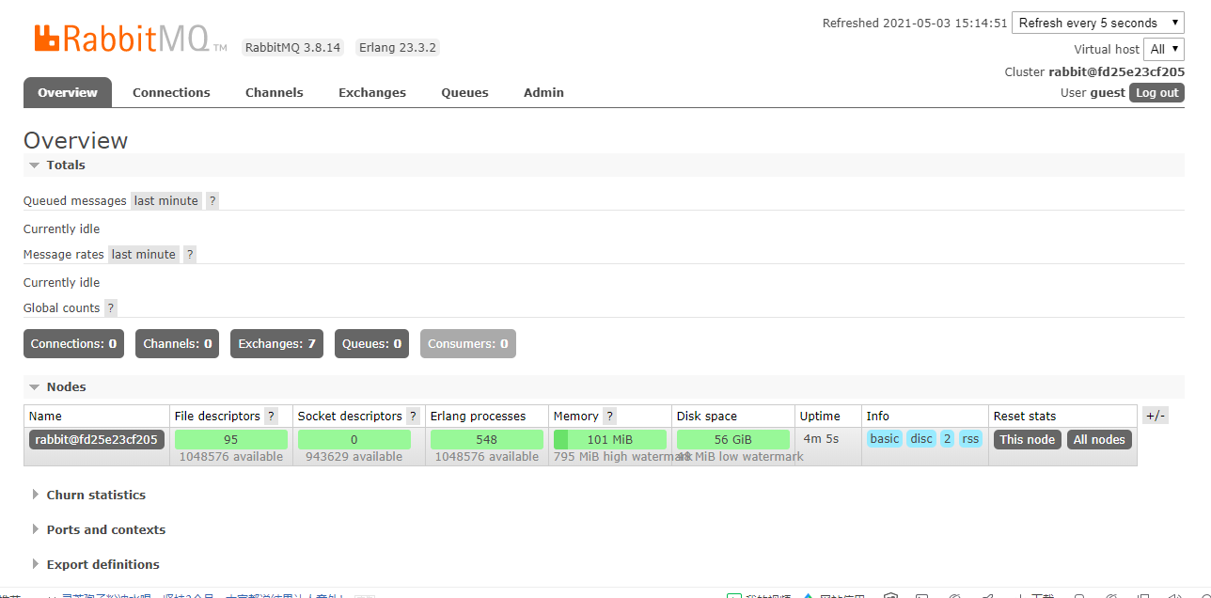Screen dimensions: 1211x598
Task: Select the Overview tab
Action: coord(68,92)
